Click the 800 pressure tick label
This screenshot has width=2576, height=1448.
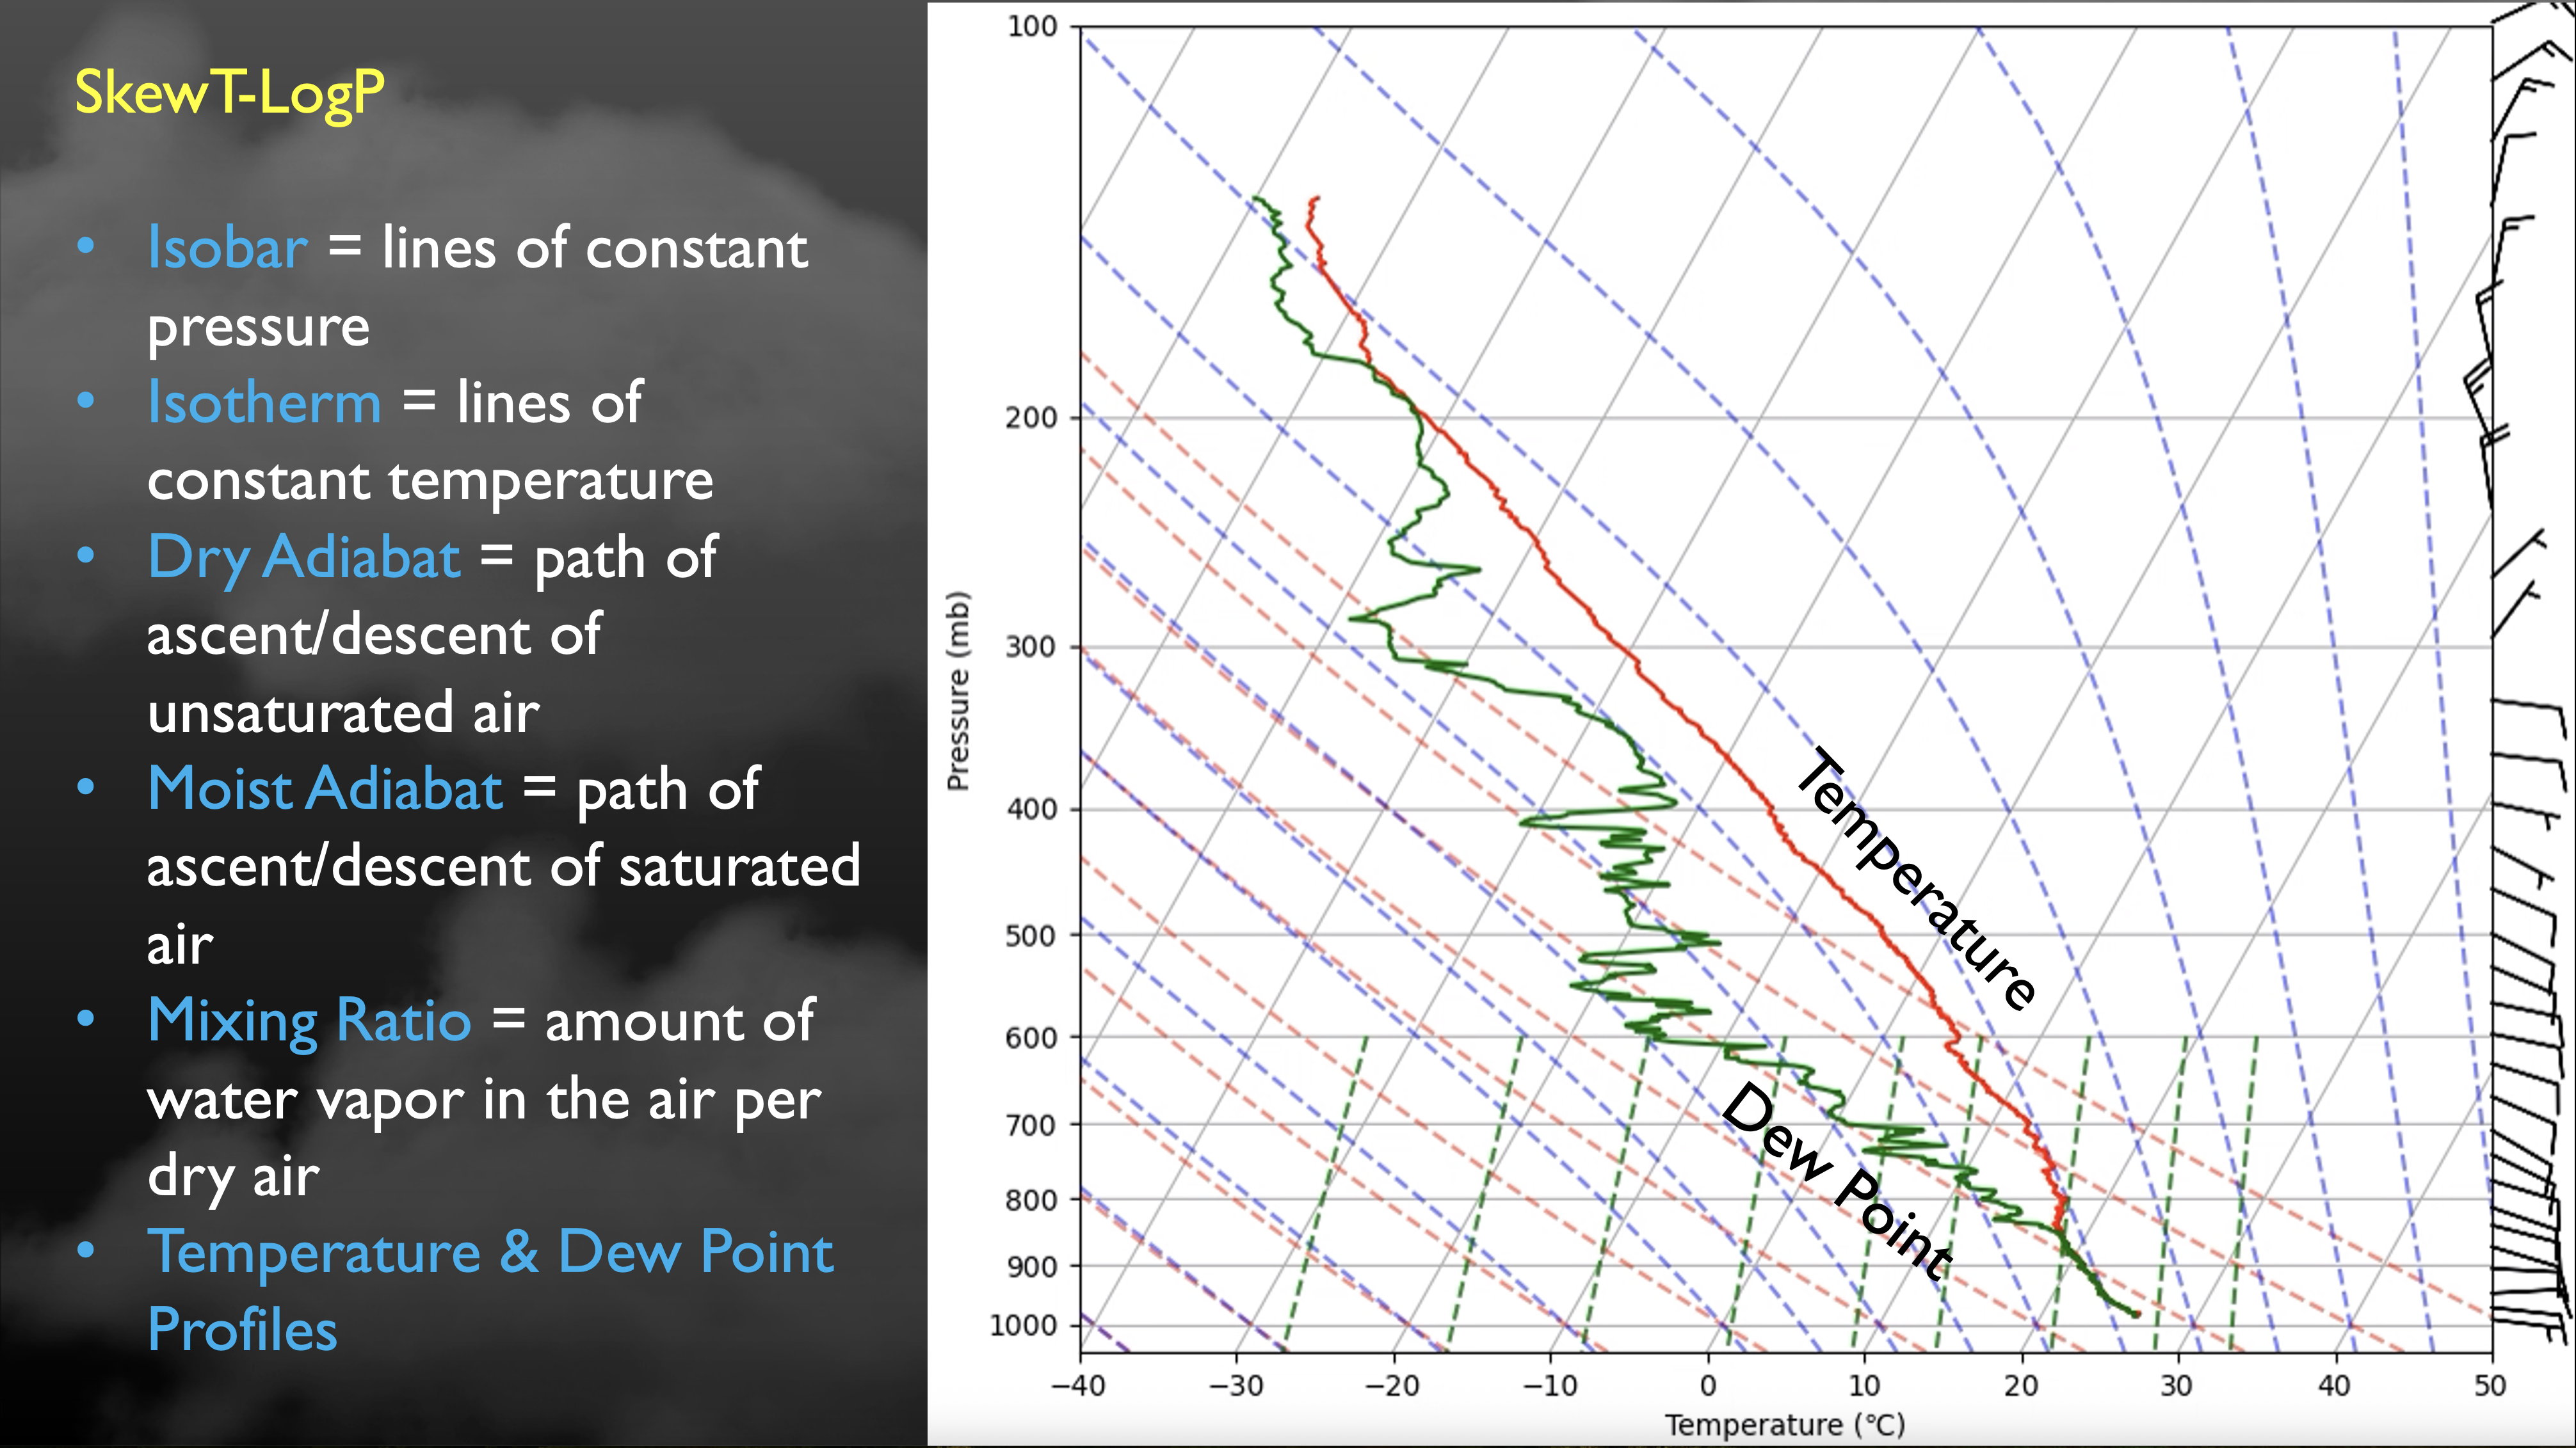[1032, 1200]
